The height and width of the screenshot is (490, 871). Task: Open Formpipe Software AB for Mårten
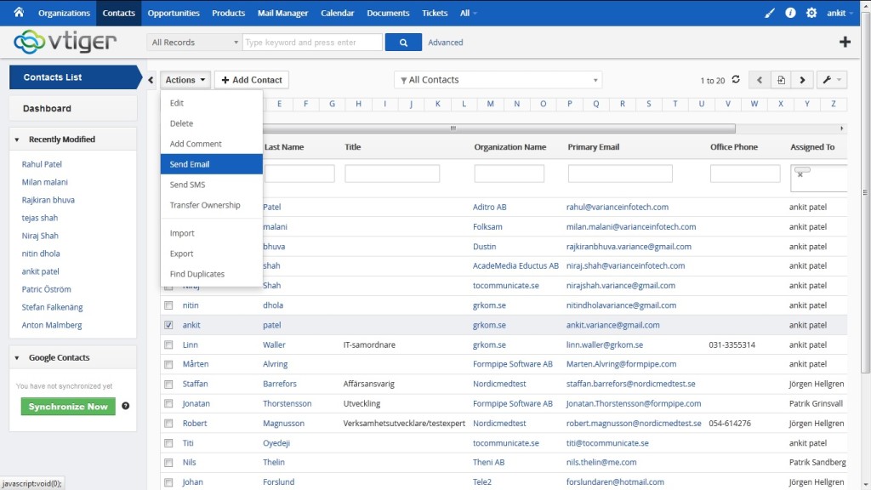coord(513,364)
